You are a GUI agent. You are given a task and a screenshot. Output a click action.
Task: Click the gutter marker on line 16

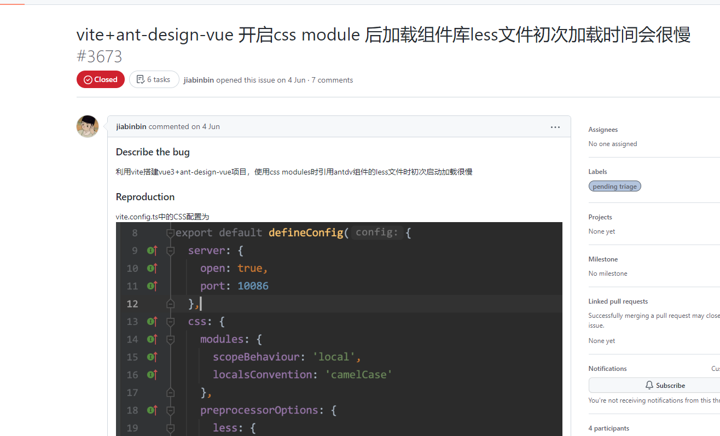[x=152, y=375]
